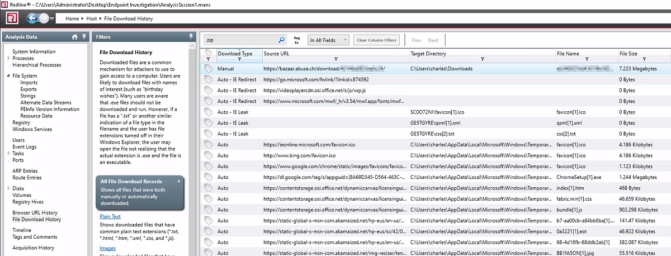Viewport: 671px width, 256px height.
Task: Tag the www.microsoft.com/mwf row
Action: tap(208, 101)
